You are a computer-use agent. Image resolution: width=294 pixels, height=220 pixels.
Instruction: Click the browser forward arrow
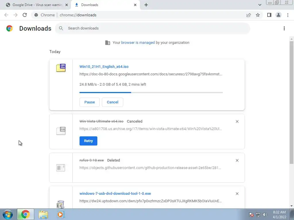(16, 15)
